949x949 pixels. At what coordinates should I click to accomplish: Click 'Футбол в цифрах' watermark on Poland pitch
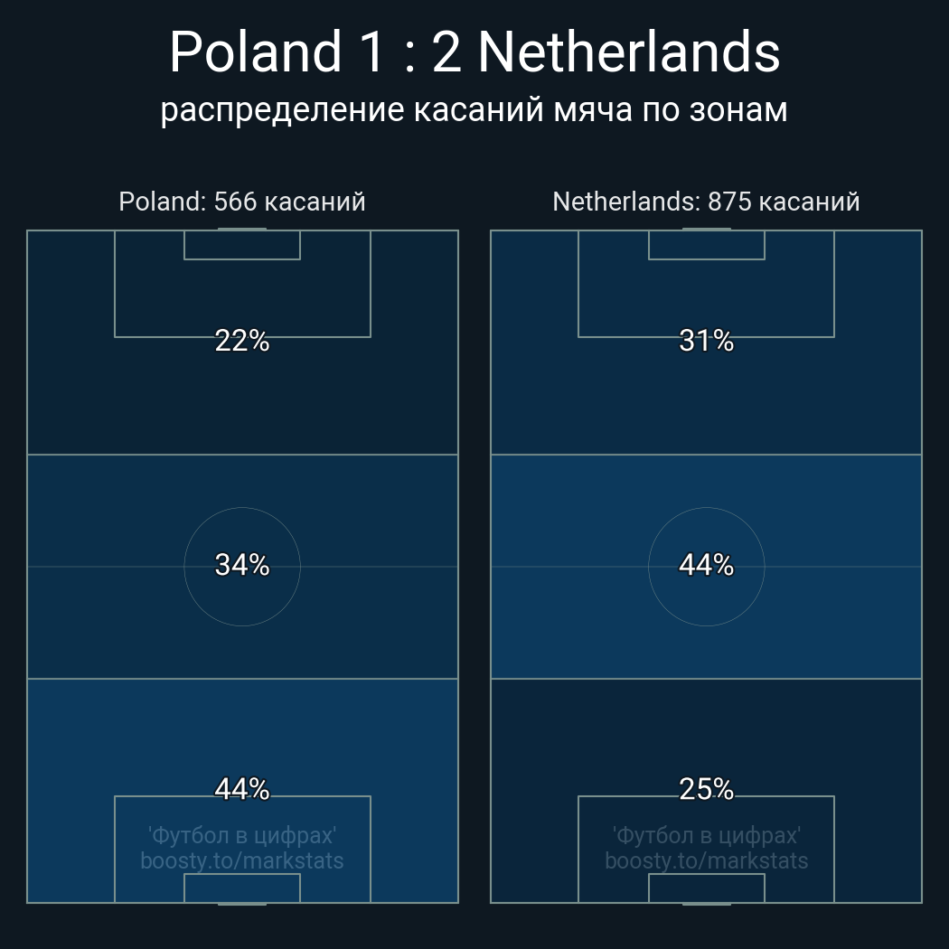click(242, 835)
